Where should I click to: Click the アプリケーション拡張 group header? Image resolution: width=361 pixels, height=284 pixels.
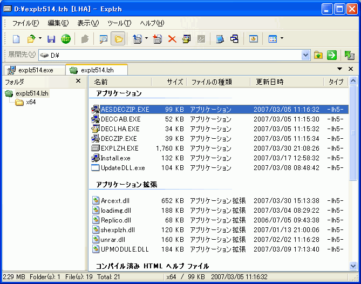pyautogui.click(x=127, y=184)
